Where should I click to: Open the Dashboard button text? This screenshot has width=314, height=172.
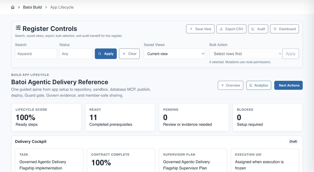point(287,29)
